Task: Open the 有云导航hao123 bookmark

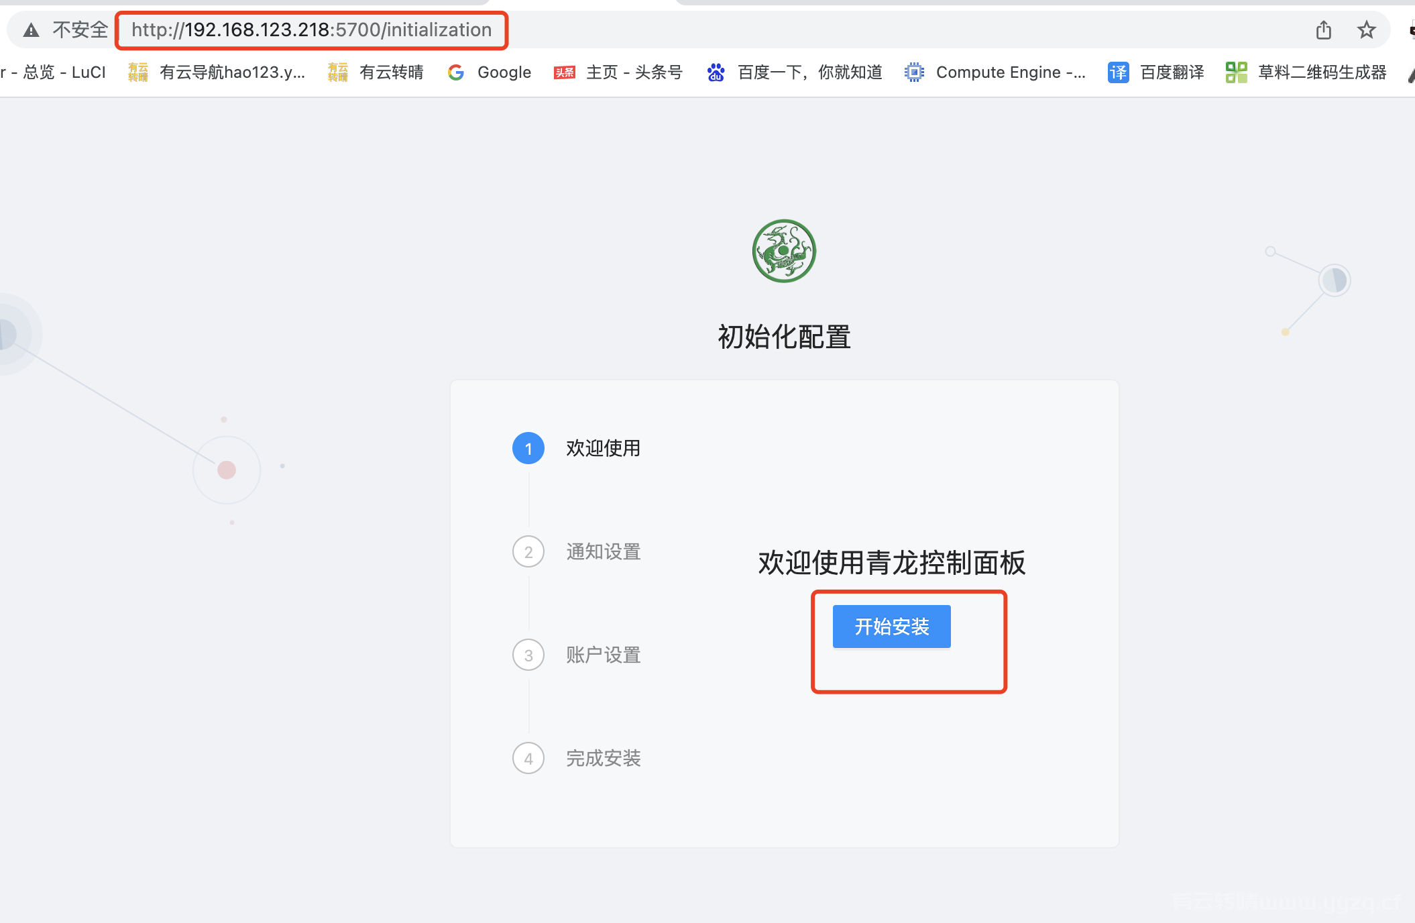Action: click(x=217, y=72)
